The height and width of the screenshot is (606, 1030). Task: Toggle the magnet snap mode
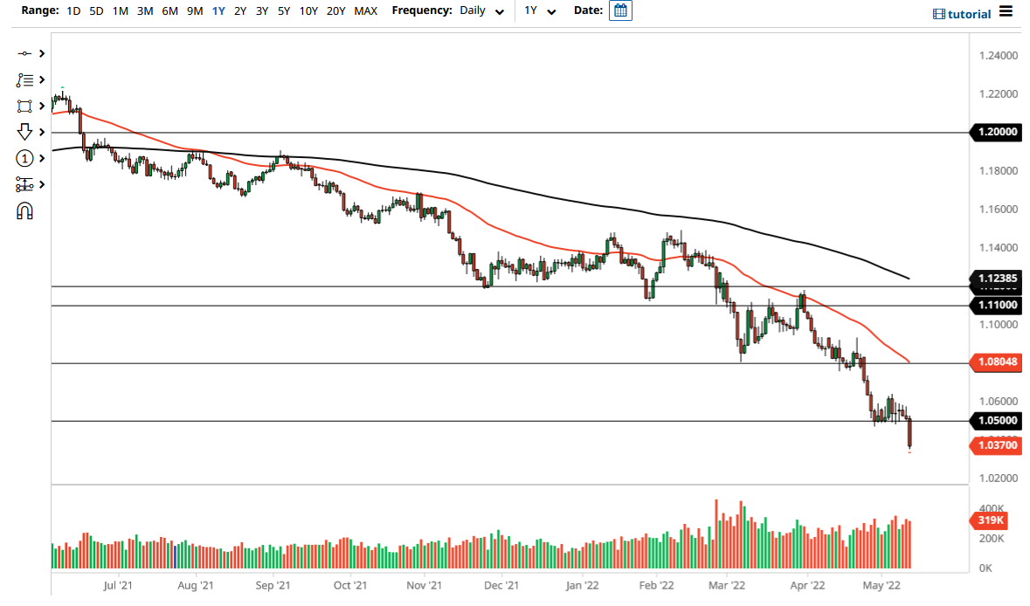[x=24, y=210]
